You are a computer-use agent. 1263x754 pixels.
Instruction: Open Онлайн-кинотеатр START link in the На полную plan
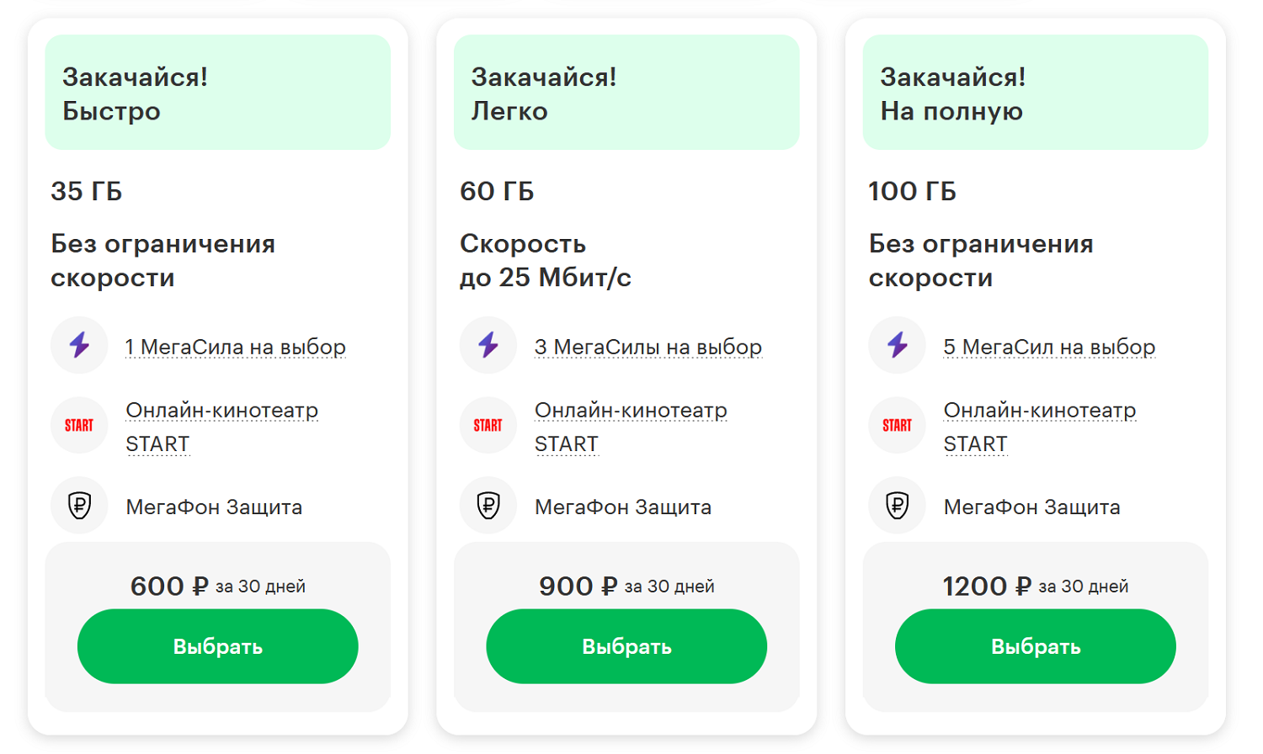(x=1040, y=411)
